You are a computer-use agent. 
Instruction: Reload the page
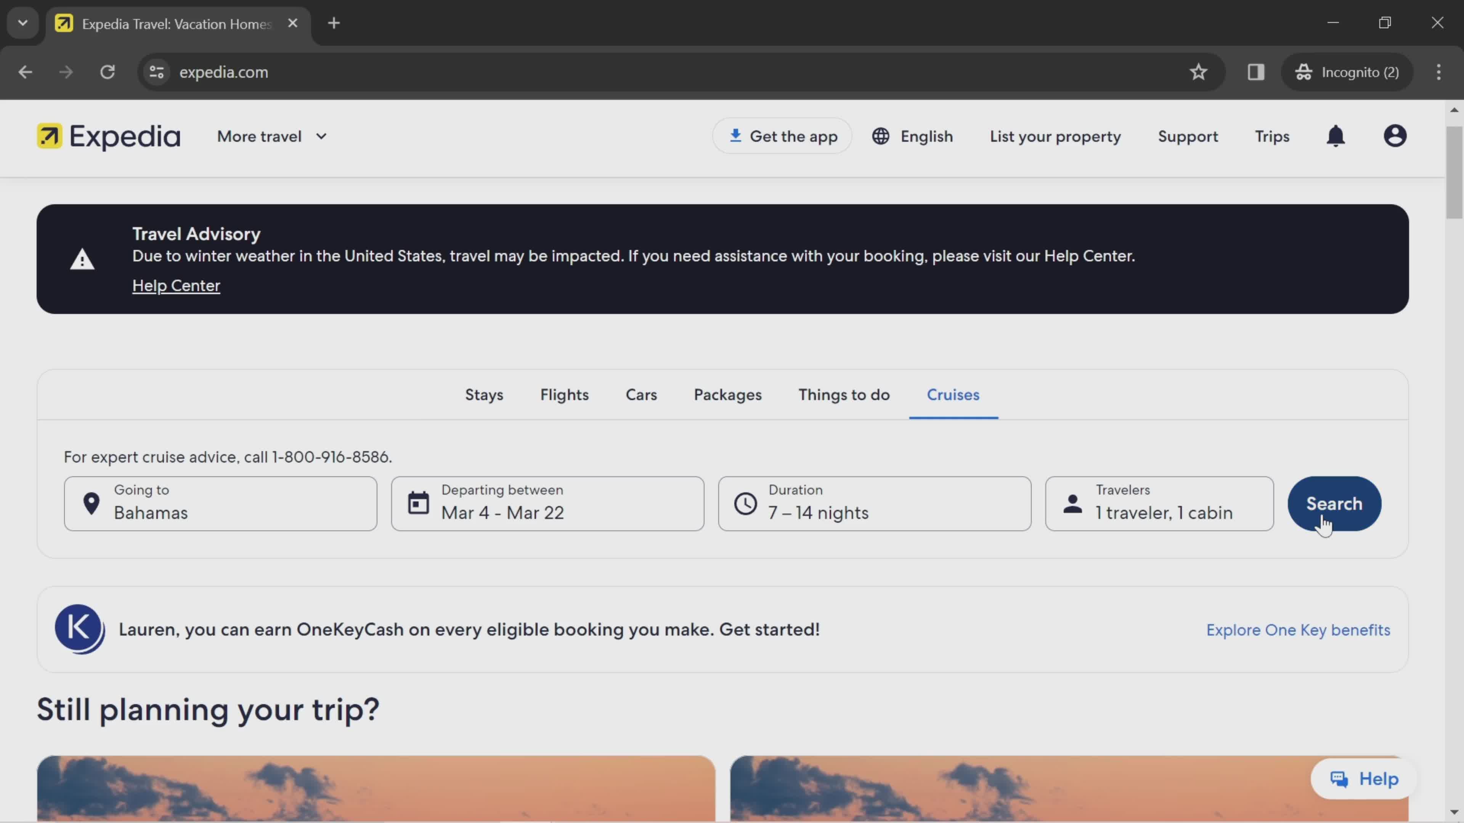point(108,72)
